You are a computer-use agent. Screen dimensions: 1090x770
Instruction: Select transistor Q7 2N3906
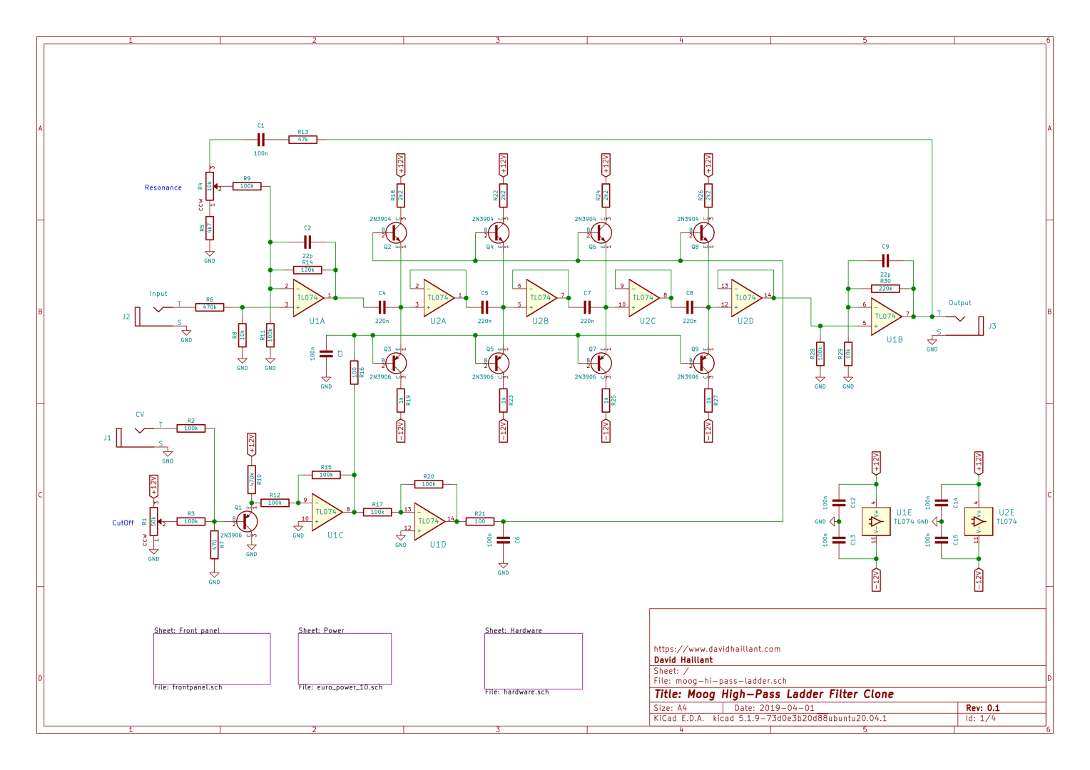[602, 363]
